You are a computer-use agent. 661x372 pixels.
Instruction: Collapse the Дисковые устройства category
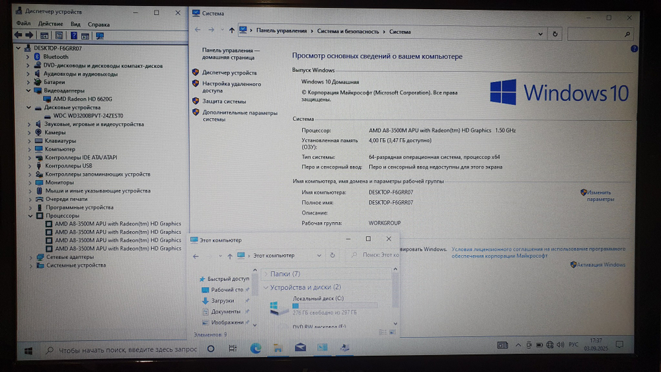[28, 107]
